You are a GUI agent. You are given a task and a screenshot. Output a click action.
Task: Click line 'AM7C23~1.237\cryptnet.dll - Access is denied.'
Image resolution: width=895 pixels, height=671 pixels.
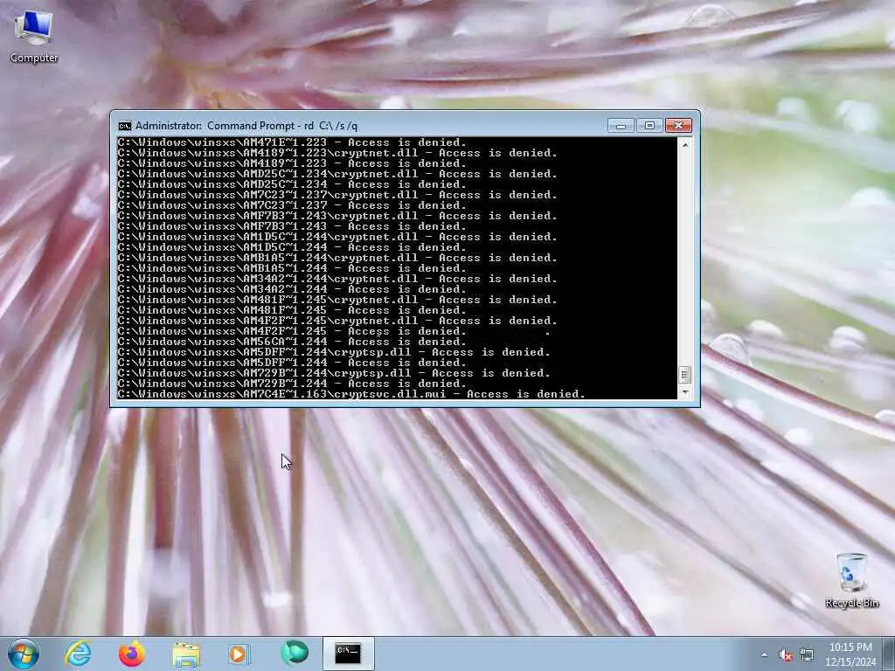[337, 195]
